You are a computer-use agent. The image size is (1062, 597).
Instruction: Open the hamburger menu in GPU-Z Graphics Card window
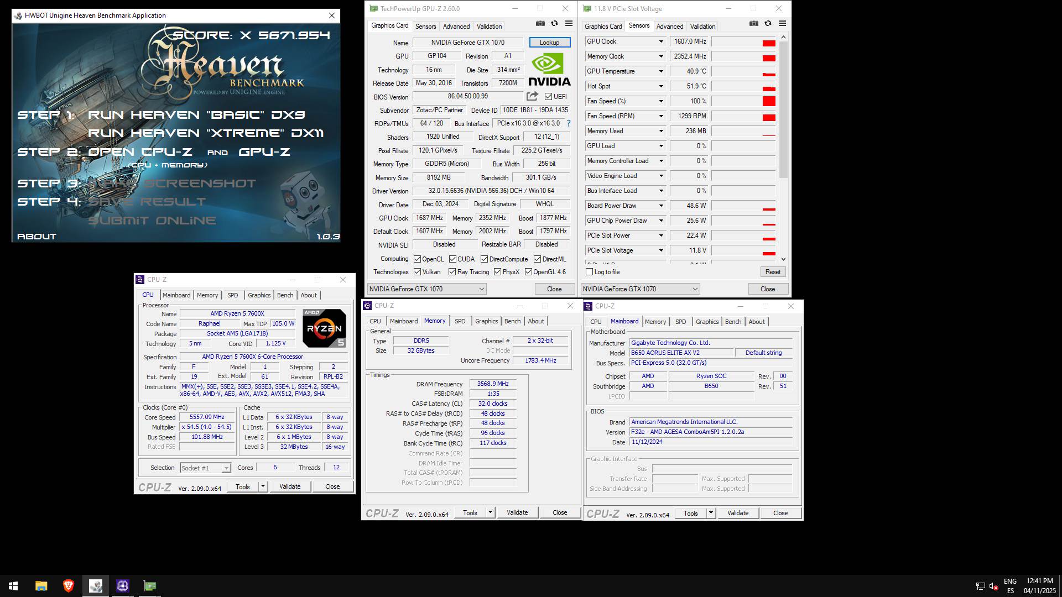tap(569, 23)
